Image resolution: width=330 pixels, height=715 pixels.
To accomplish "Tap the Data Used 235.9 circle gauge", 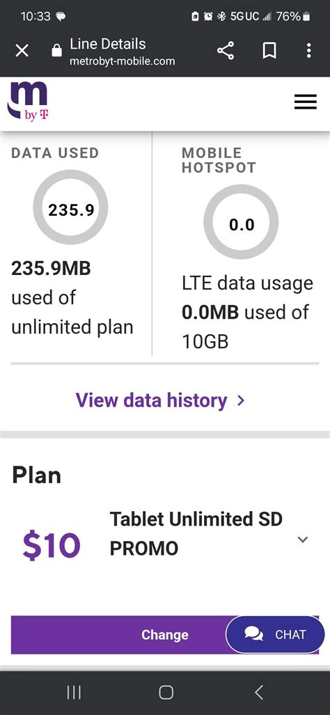I will (70, 207).
